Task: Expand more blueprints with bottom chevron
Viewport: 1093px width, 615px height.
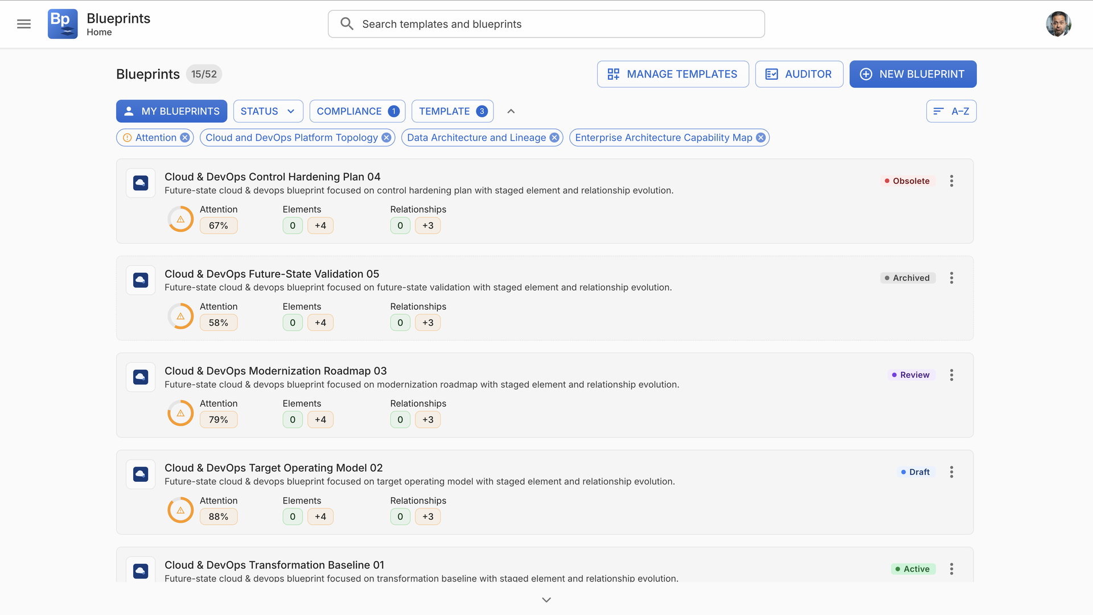Action: click(546, 600)
